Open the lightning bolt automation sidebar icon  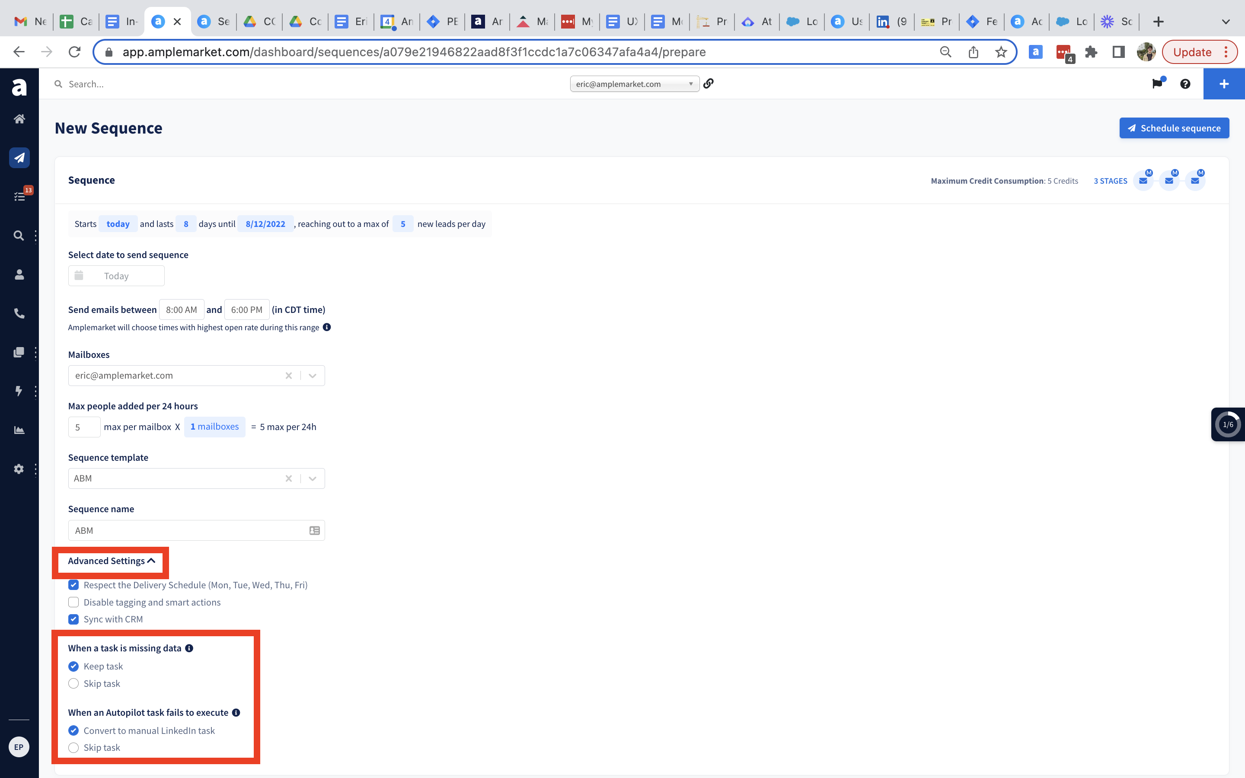[19, 391]
